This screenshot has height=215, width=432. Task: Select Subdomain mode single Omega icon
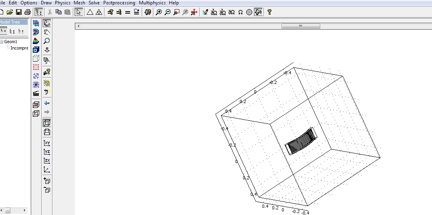[x=240, y=12]
